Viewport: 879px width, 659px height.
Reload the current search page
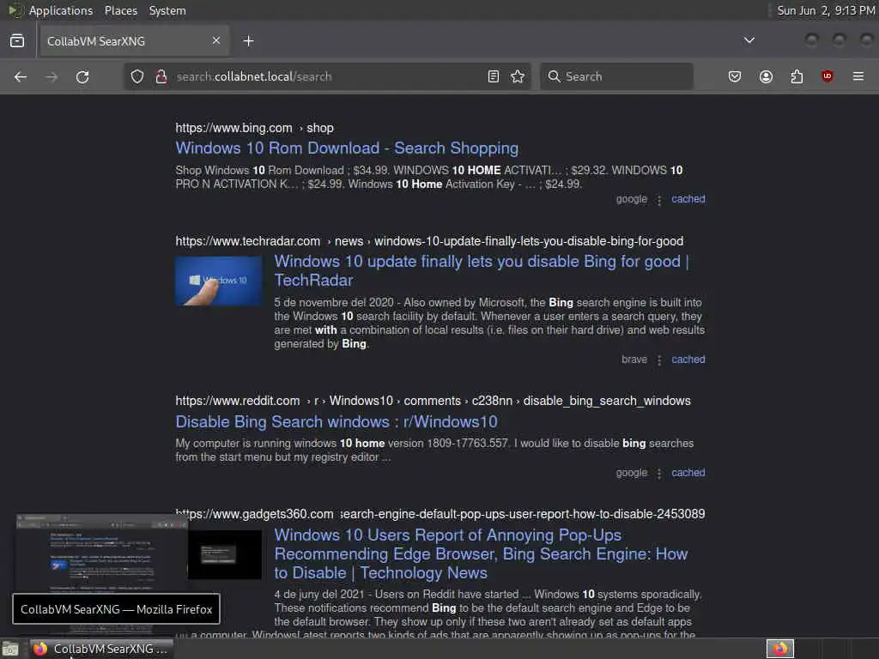point(82,76)
